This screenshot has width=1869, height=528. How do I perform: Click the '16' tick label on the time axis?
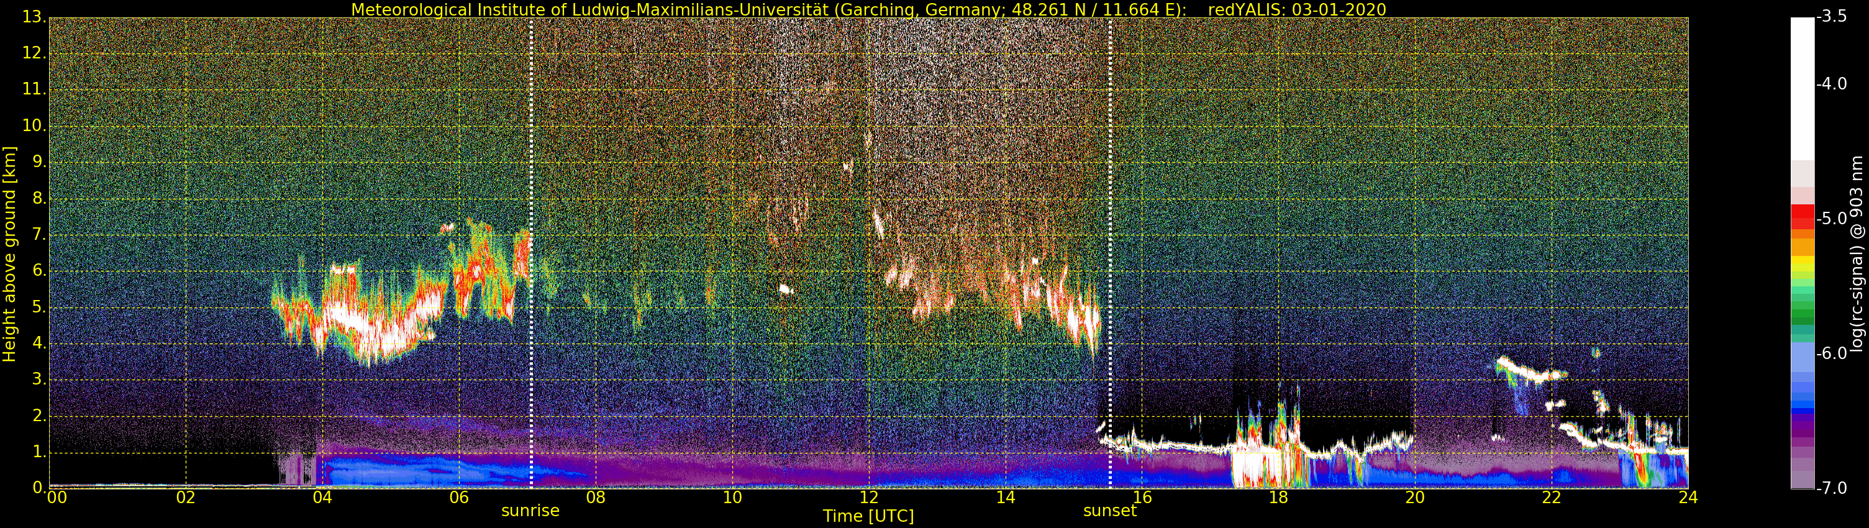pyautogui.click(x=1142, y=498)
